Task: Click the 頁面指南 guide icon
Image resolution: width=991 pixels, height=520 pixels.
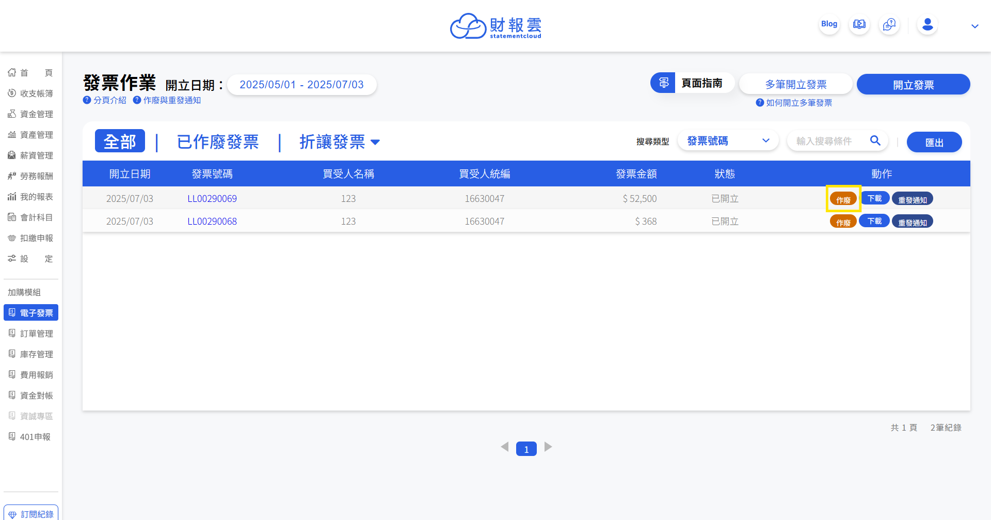Action: pyautogui.click(x=663, y=83)
